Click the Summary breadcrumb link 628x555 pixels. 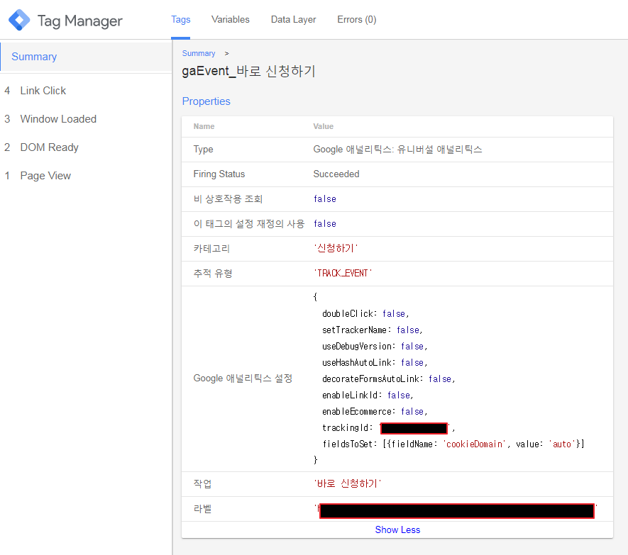(x=198, y=54)
